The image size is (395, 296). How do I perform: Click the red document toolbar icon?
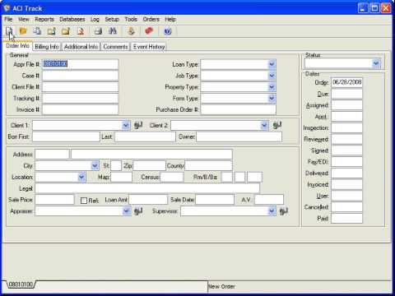click(81, 31)
